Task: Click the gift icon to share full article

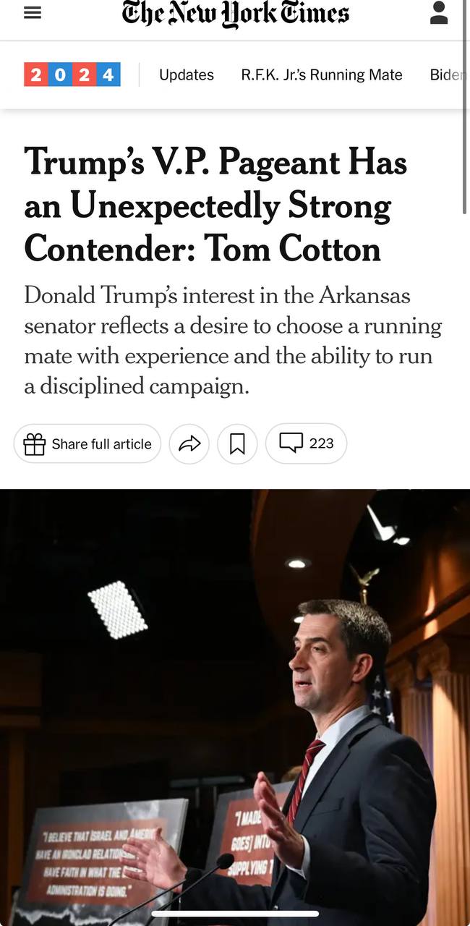Action: (x=34, y=444)
